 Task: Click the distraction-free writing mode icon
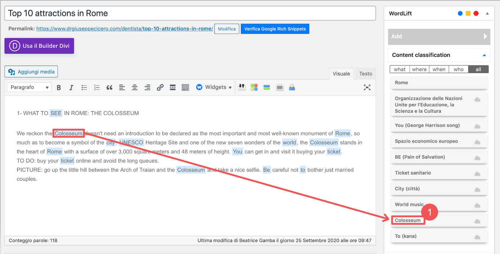[x=367, y=87]
